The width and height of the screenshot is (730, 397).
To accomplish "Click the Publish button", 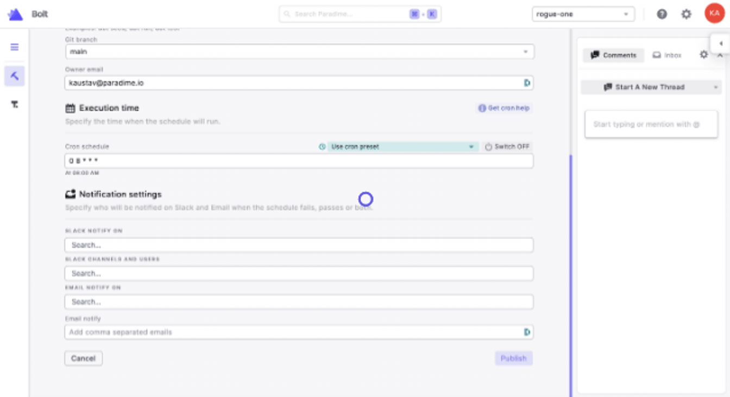I will [x=513, y=358].
